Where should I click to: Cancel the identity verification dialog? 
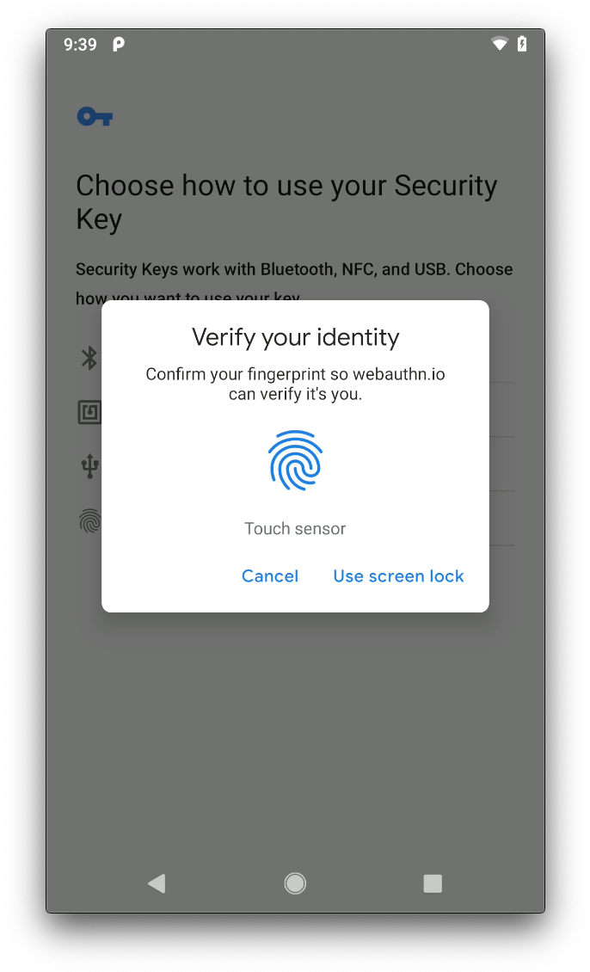269,575
